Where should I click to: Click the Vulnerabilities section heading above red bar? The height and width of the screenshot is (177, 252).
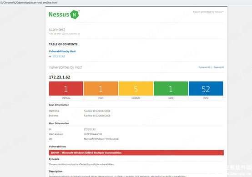[57, 147]
